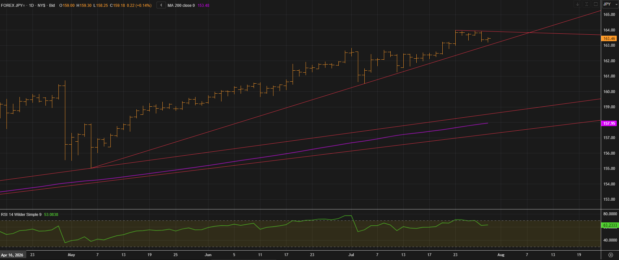Select the RSI 14 Wilder Simple 9 label
Image resolution: width=619 pixels, height=260 pixels.
tap(21, 215)
